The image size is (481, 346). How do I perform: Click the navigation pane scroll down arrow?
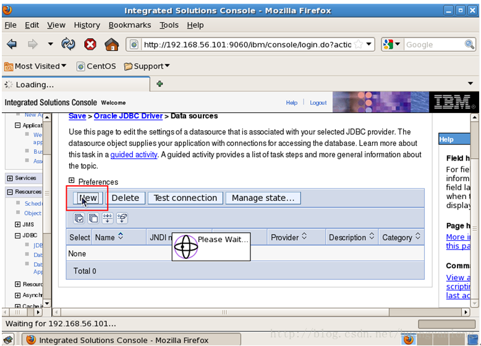pyautogui.click(x=47, y=303)
